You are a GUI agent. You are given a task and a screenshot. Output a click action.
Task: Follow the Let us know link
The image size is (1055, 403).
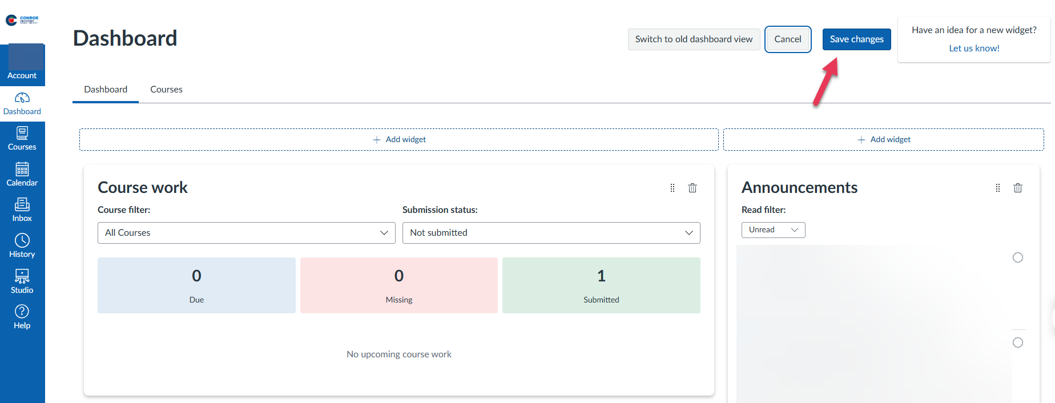(974, 49)
